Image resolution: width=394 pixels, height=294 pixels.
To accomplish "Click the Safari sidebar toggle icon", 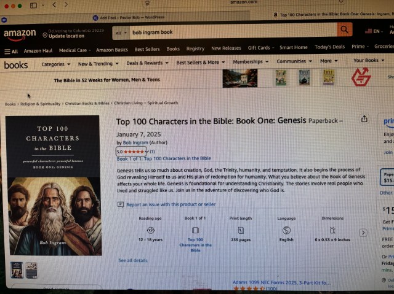I will pos(33,6).
